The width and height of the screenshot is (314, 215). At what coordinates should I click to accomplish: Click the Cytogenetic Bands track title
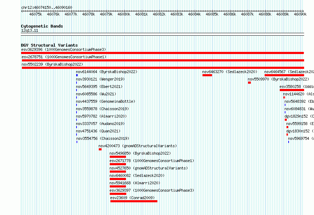pos(42,26)
